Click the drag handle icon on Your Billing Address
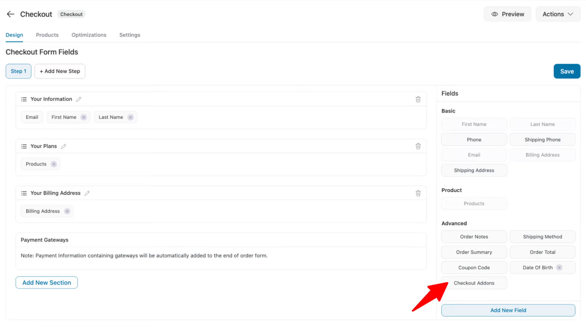 tap(24, 193)
